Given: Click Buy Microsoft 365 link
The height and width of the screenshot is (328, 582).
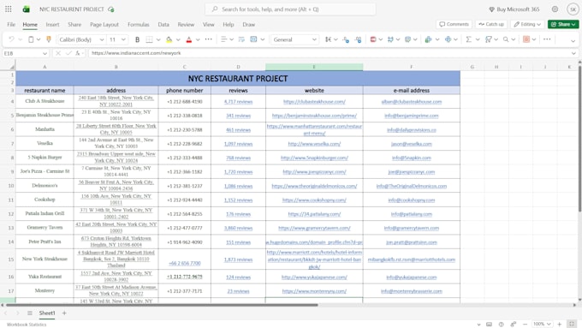Looking at the screenshot, I should [x=514, y=9].
